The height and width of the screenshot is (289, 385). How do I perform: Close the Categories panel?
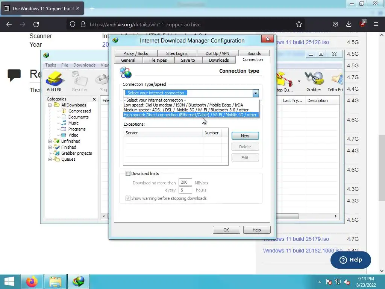94,99
